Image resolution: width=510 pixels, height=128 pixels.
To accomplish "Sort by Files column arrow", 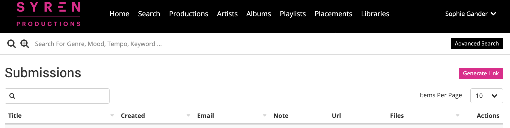I will point(458,116).
